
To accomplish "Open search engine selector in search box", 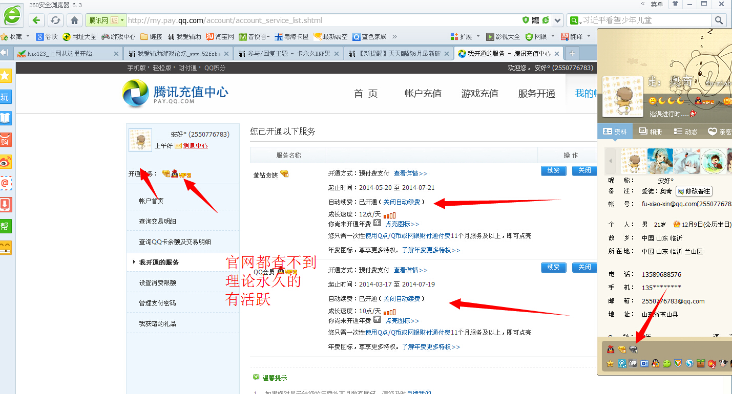I will point(575,20).
